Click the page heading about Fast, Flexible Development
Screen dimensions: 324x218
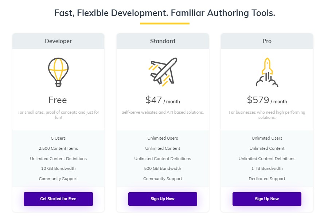[165, 13]
